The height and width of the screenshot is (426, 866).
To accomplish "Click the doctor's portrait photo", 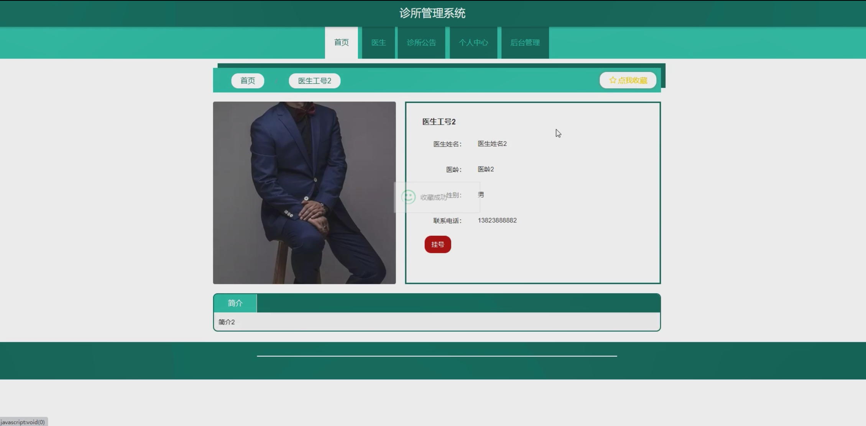I will coord(304,193).
